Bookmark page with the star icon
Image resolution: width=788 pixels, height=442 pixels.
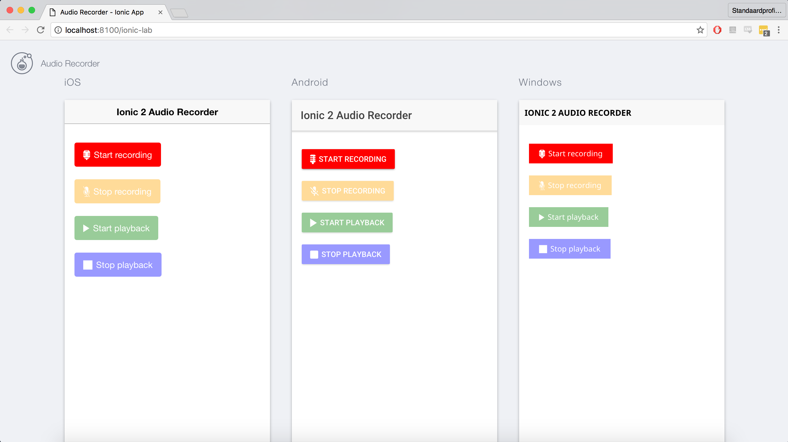(700, 30)
